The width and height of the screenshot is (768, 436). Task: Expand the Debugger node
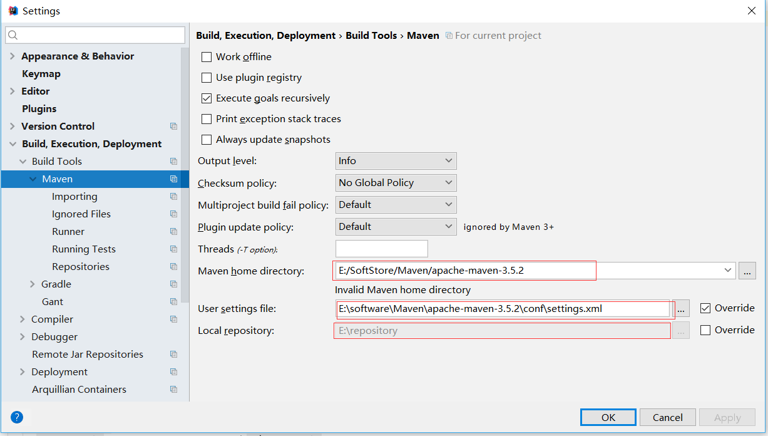pos(22,337)
